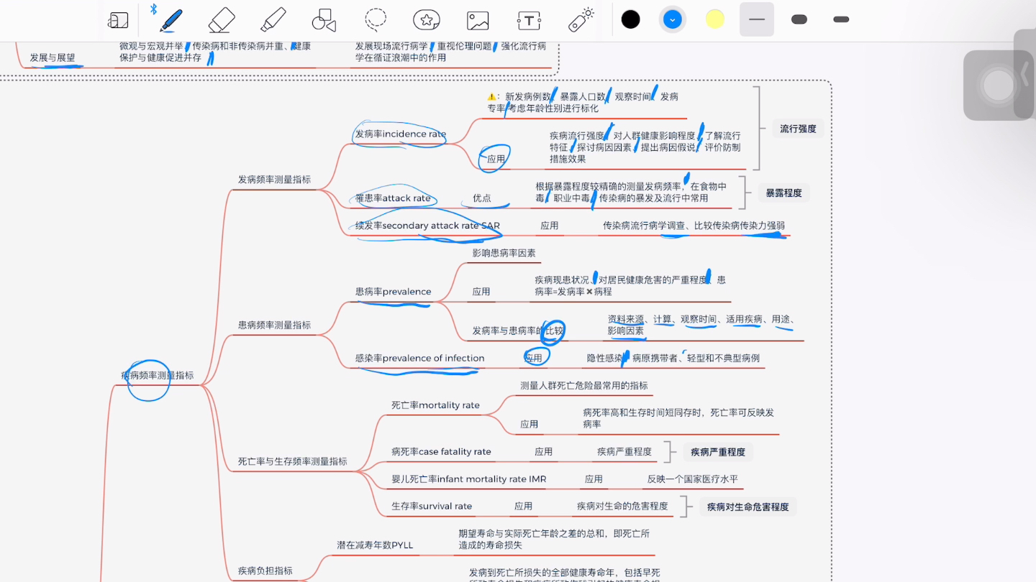This screenshot has height=582, width=1036.
Task: Click the 期望寿命与实际死亡年龄之差 text node
Action: (554, 540)
